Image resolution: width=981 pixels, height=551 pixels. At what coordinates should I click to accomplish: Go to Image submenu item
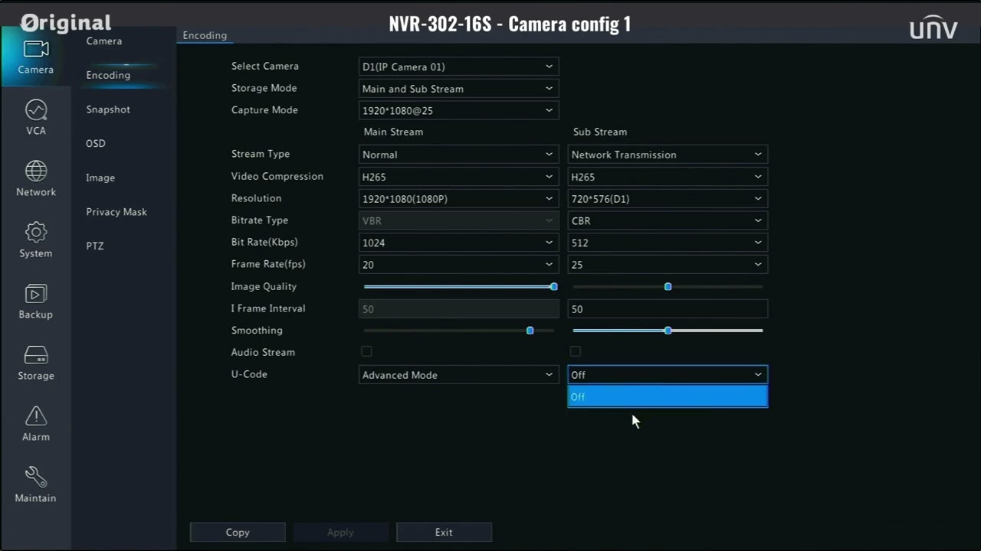point(100,178)
